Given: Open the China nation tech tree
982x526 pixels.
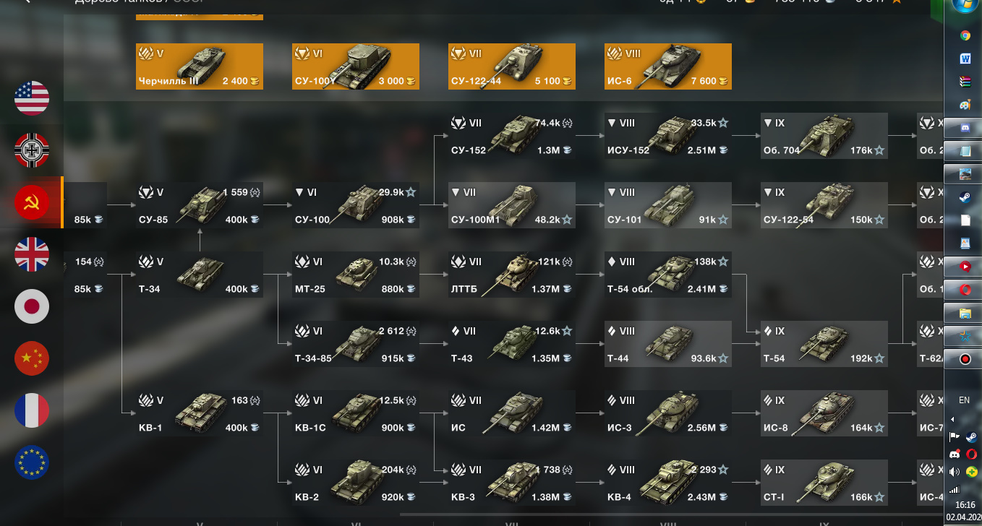Looking at the screenshot, I should click(32, 358).
